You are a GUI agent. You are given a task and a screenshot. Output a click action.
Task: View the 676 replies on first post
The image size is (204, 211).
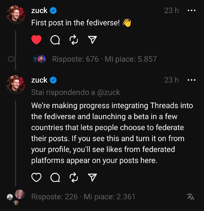[x=75, y=59]
